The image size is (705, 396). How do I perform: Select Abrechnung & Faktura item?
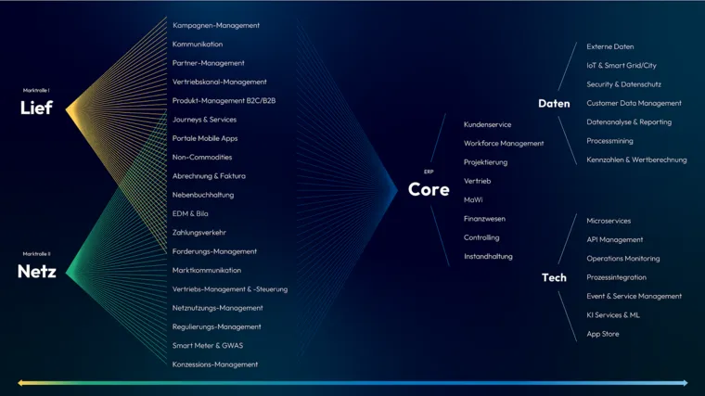click(209, 175)
